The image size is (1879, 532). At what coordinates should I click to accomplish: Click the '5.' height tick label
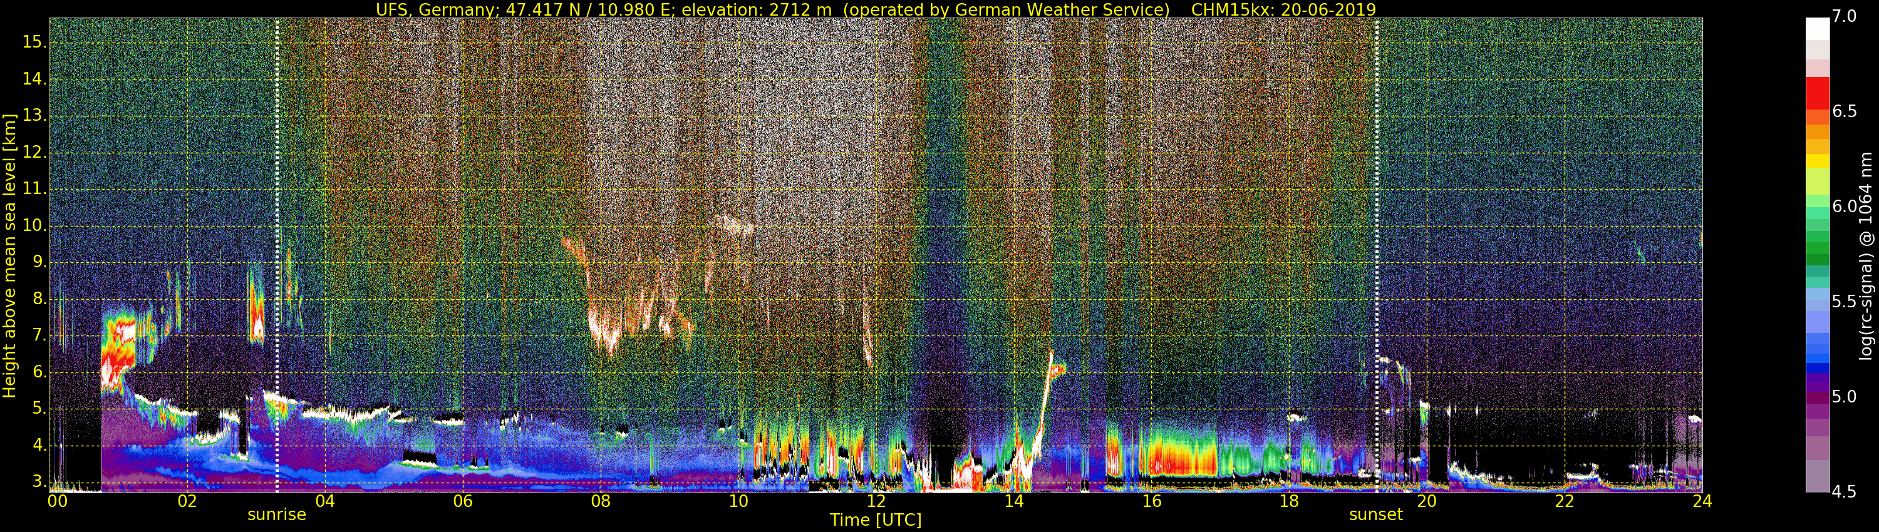pyautogui.click(x=39, y=409)
